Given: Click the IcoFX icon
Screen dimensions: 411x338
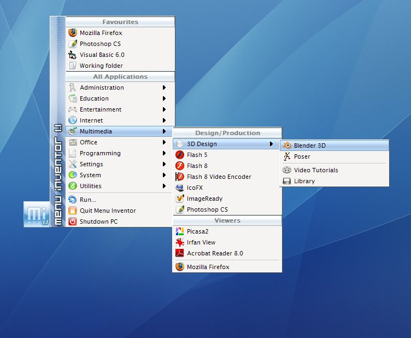Looking at the screenshot, I should click(x=180, y=188).
